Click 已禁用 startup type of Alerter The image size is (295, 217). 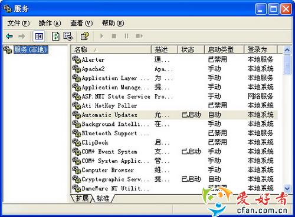click(218, 59)
